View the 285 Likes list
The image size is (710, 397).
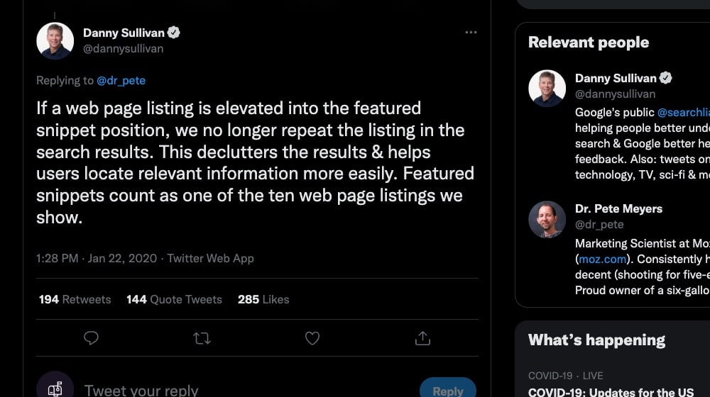[263, 300]
